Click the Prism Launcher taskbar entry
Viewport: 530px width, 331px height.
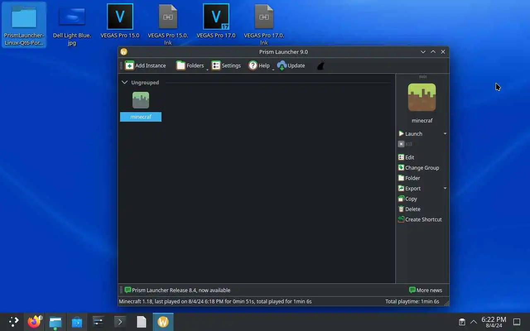point(163,322)
